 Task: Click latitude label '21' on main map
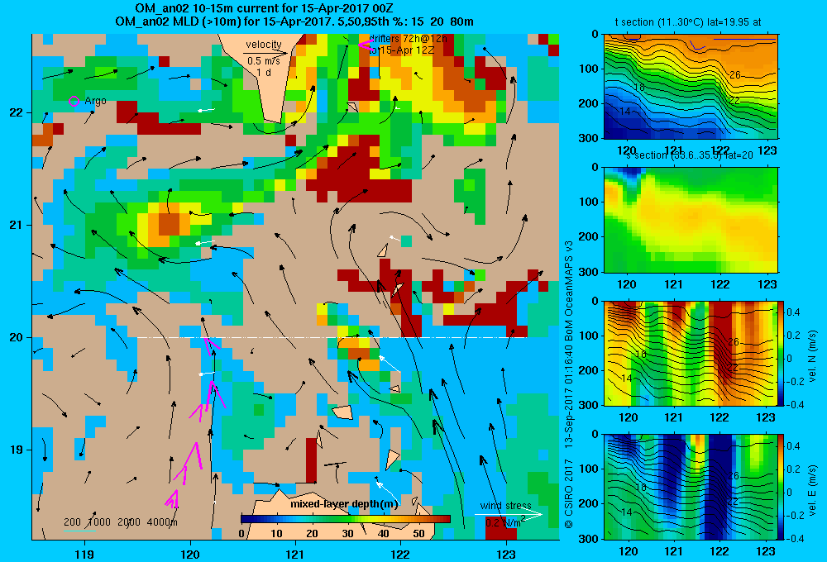click(16, 225)
